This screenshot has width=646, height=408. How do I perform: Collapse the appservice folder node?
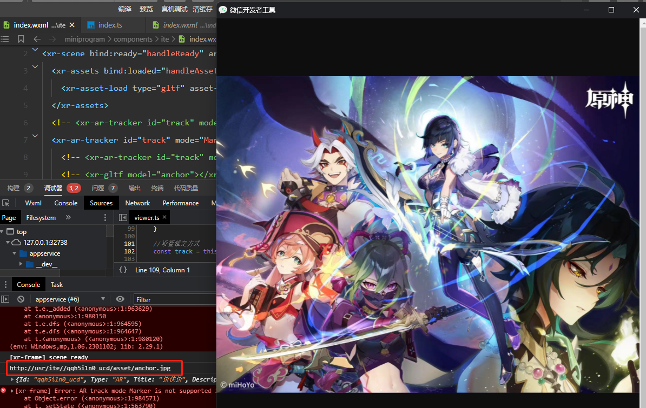(15, 253)
